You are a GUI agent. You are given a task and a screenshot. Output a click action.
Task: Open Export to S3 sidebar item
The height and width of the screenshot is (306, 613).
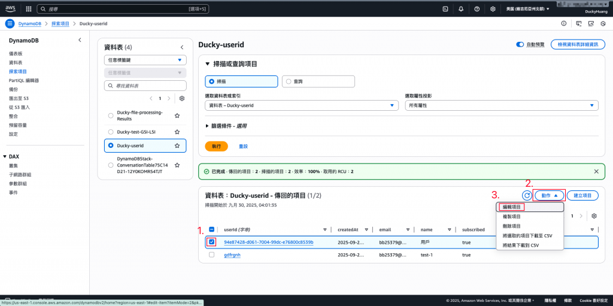pos(19,99)
